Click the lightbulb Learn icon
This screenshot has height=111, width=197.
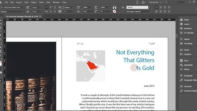pos(137,2)
